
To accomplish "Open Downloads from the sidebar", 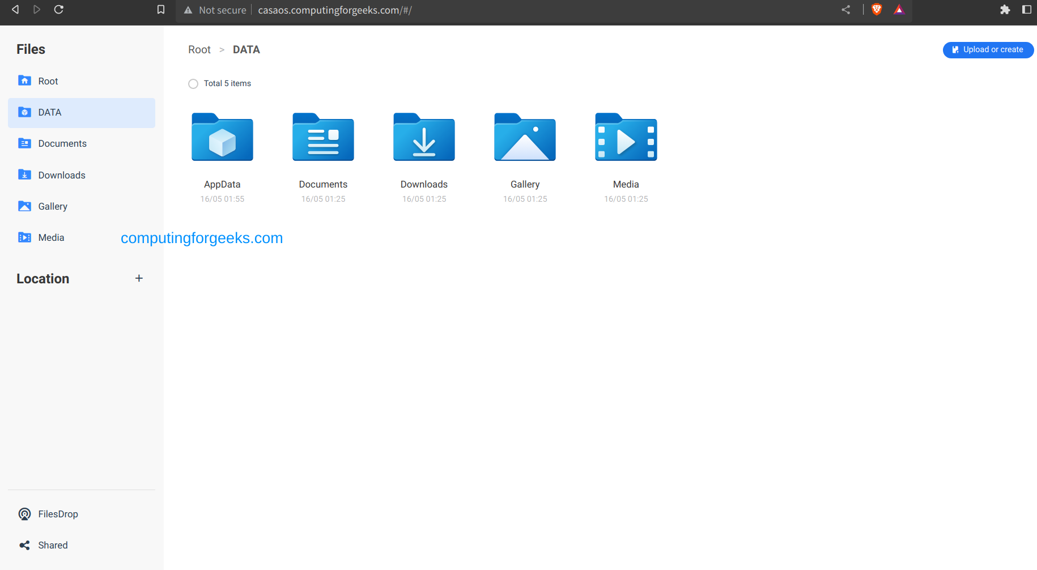I will tap(62, 175).
